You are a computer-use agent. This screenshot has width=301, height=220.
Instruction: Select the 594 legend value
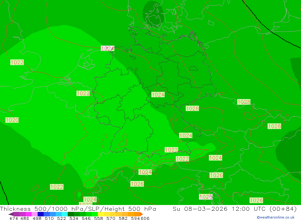pos(135,218)
